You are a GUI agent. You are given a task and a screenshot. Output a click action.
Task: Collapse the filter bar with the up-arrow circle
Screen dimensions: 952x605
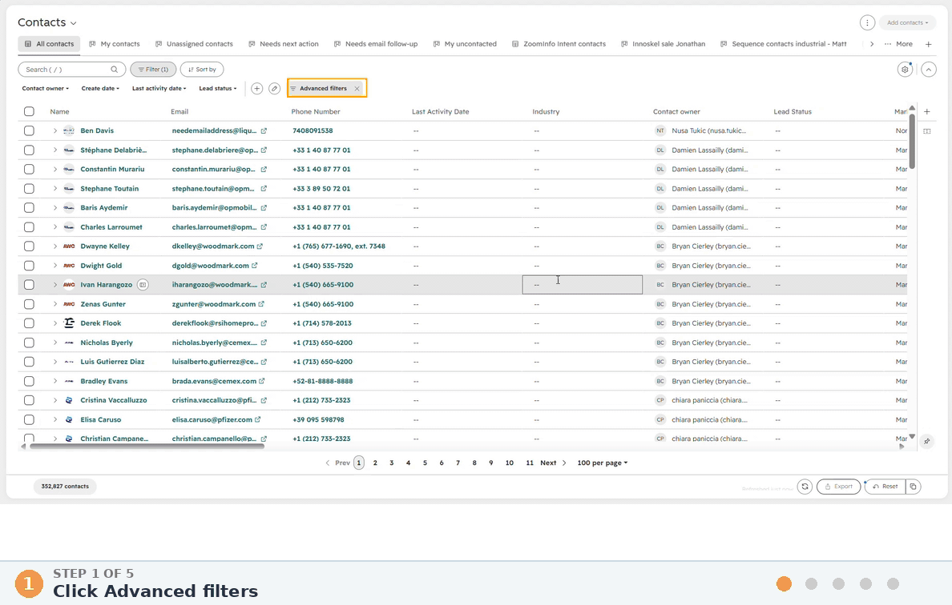pos(928,70)
